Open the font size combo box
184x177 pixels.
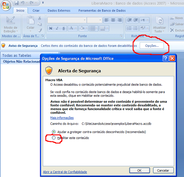[94, 20]
